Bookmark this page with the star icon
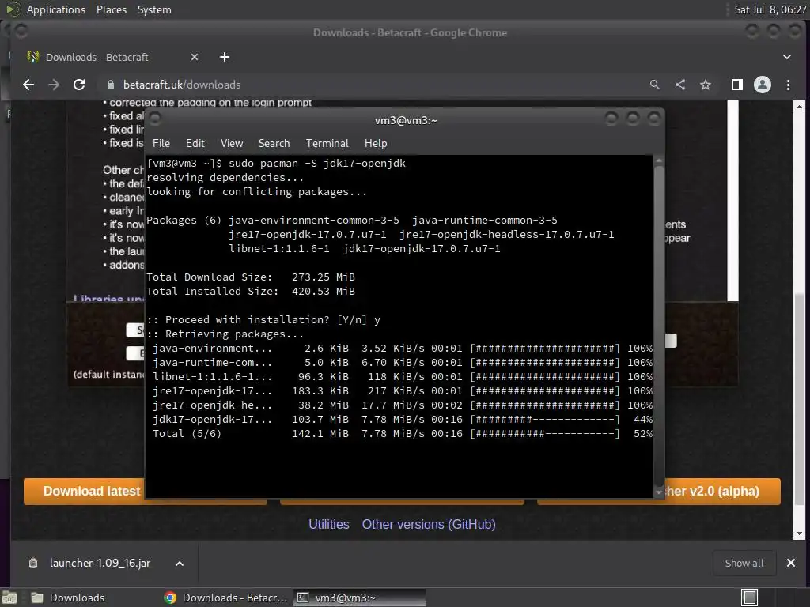Screen dimensions: 810x607 pyautogui.click(x=706, y=85)
